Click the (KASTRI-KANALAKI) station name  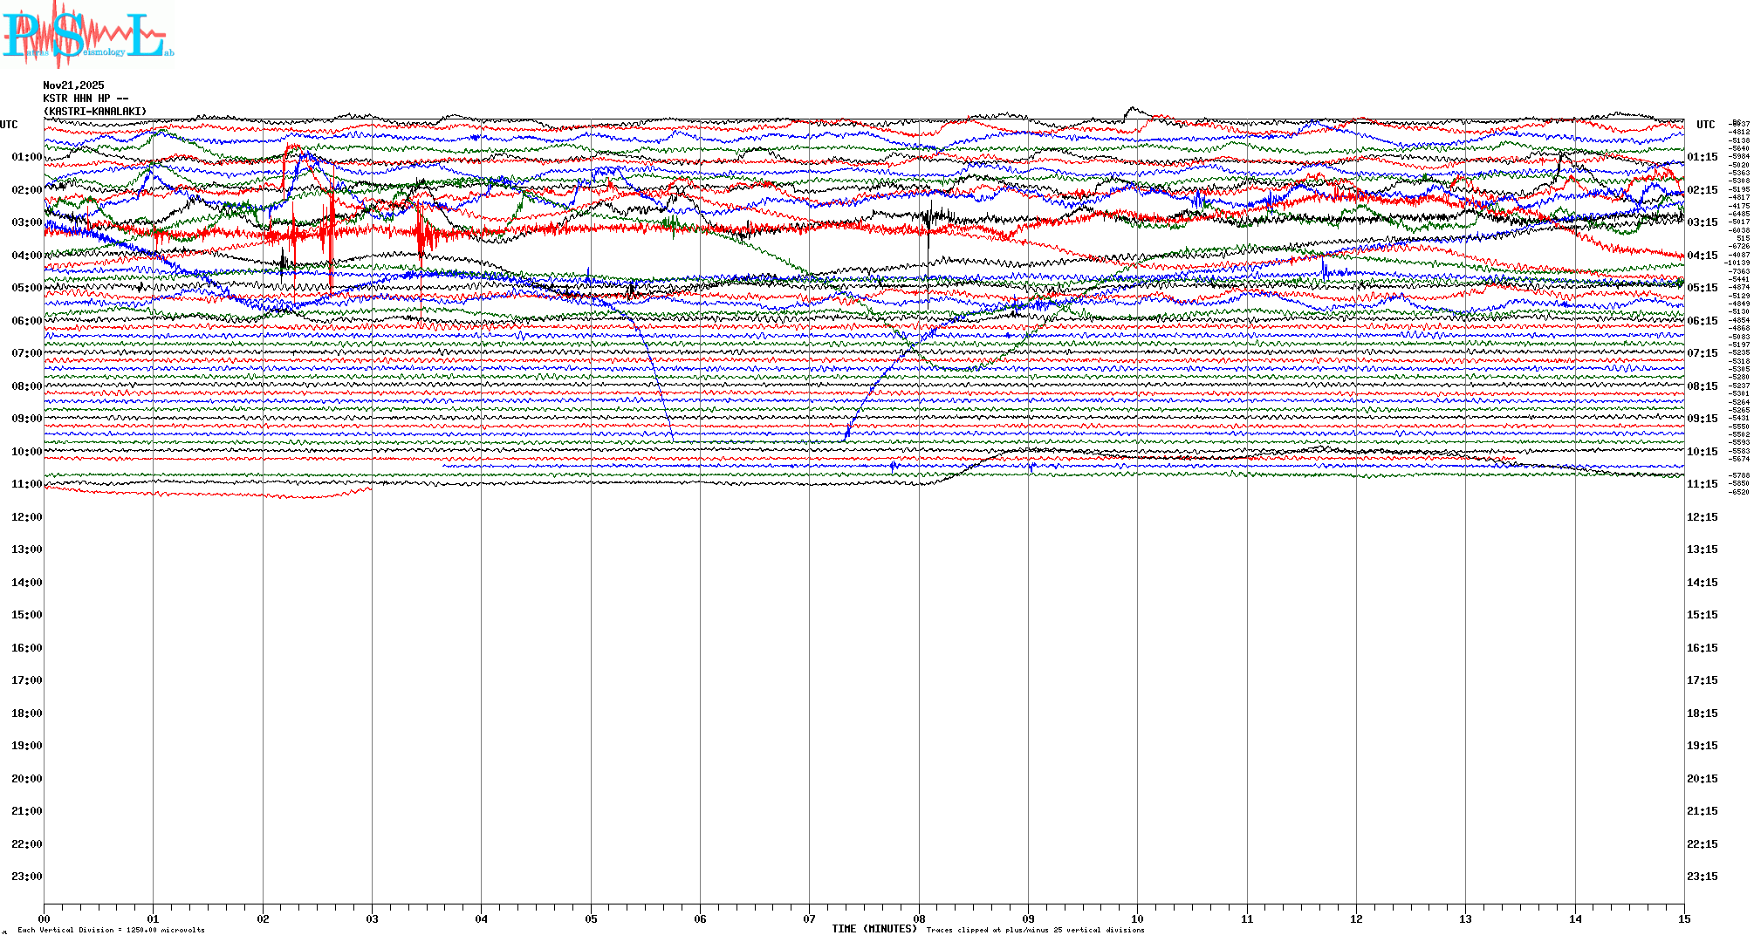[95, 112]
